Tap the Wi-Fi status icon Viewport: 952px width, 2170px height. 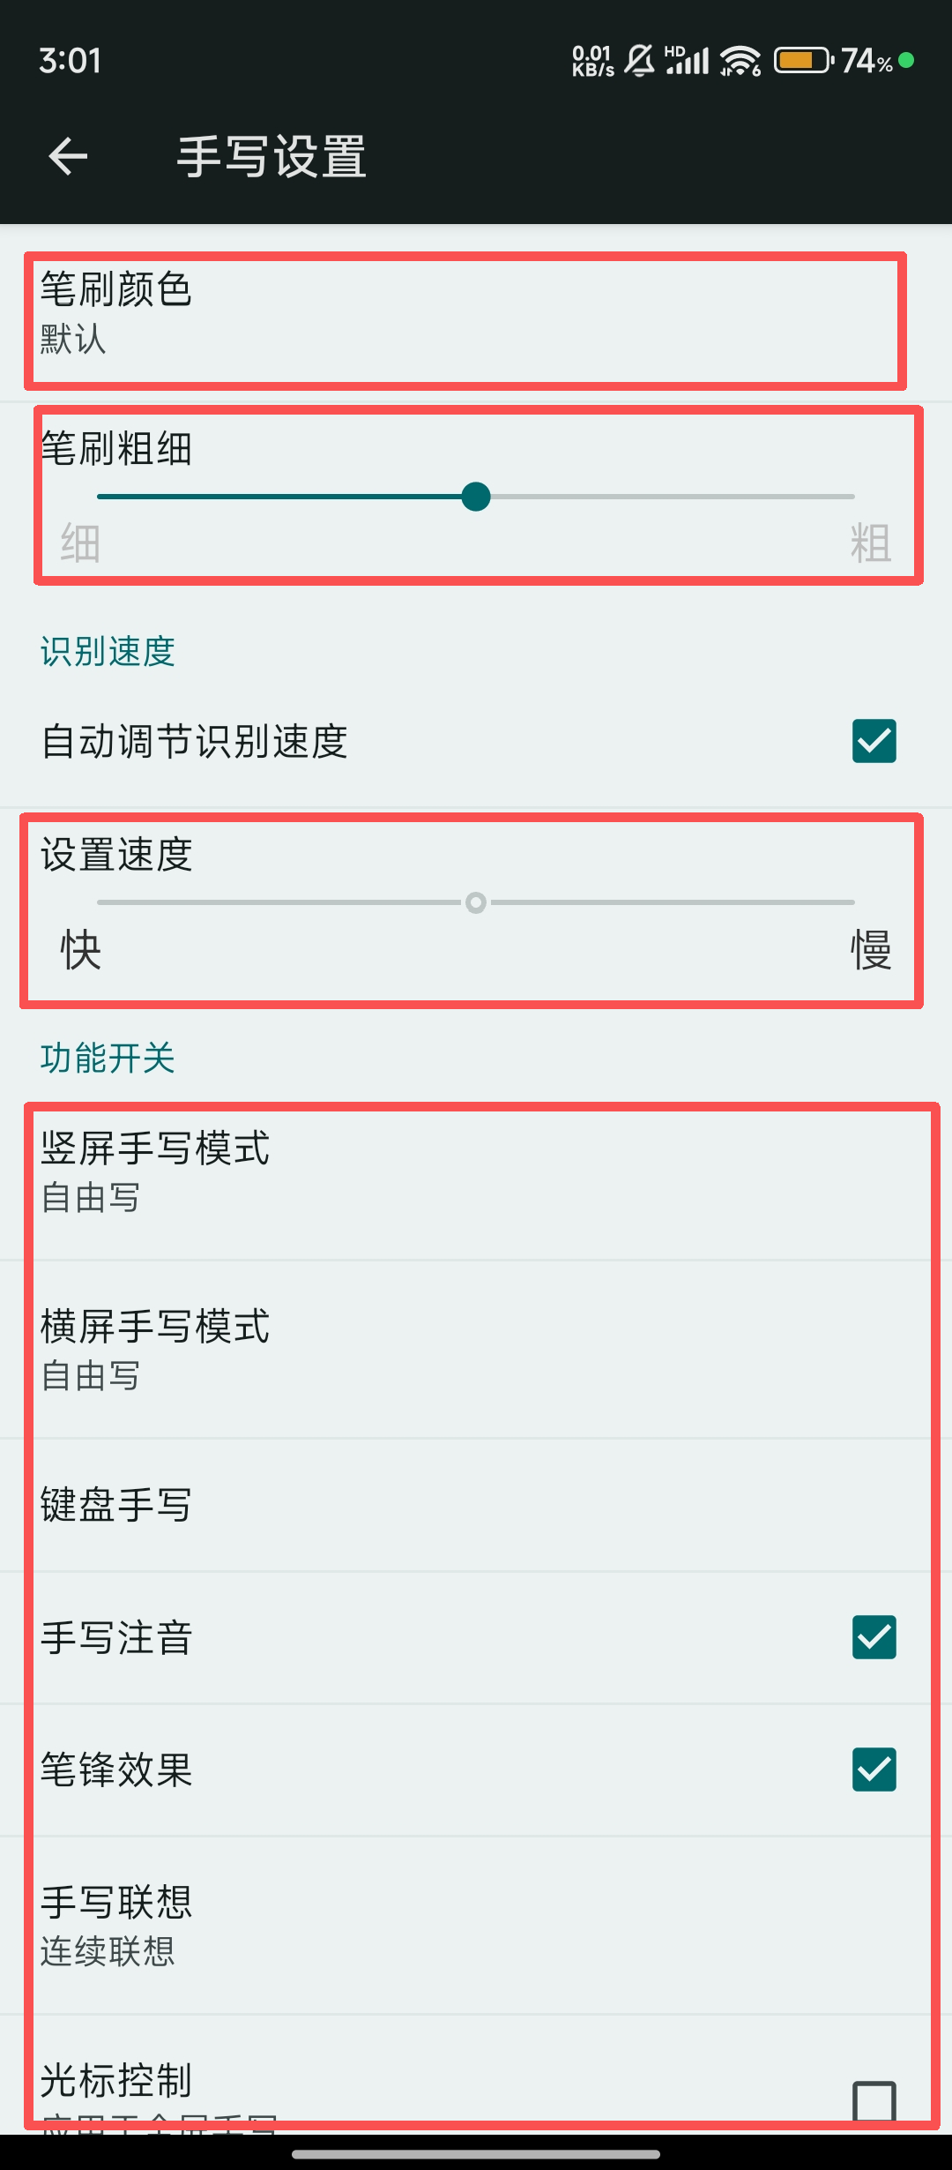(x=740, y=61)
